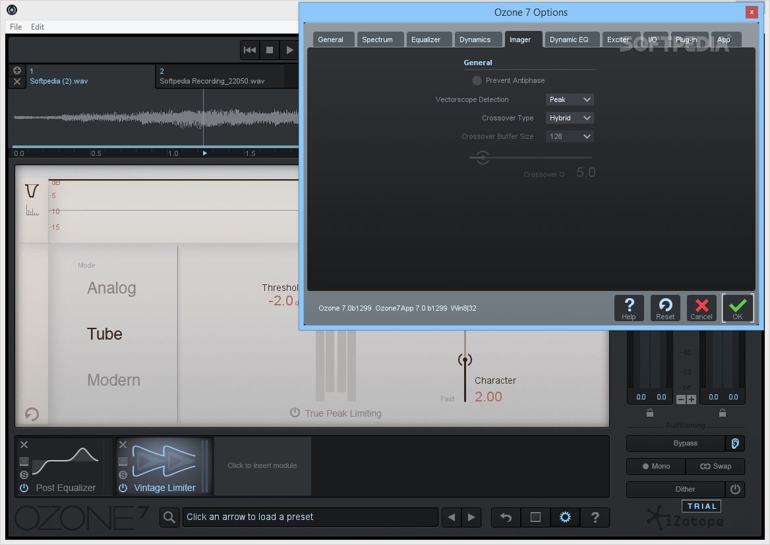The width and height of the screenshot is (770, 545).
Task: Click the Bypass button
Action: [x=676, y=443]
